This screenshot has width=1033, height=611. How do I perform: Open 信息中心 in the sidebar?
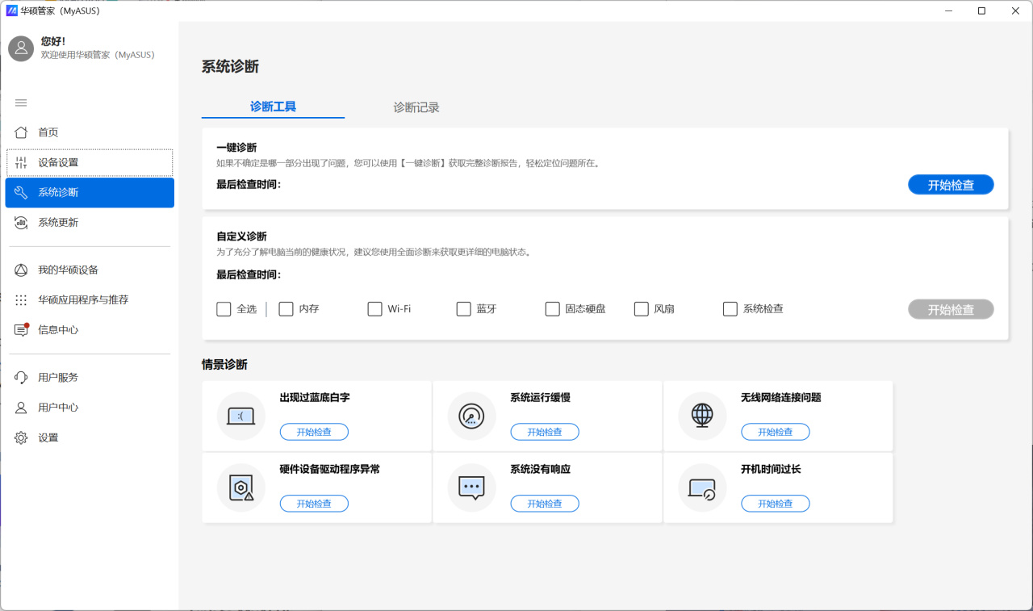click(90, 330)
